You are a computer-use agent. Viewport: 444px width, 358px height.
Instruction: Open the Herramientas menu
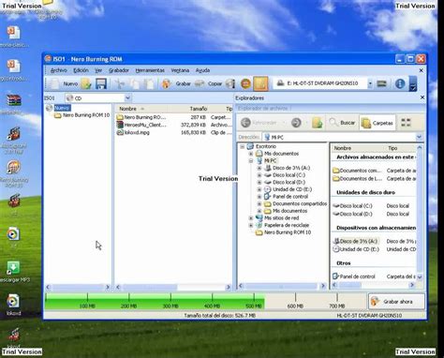150,70
